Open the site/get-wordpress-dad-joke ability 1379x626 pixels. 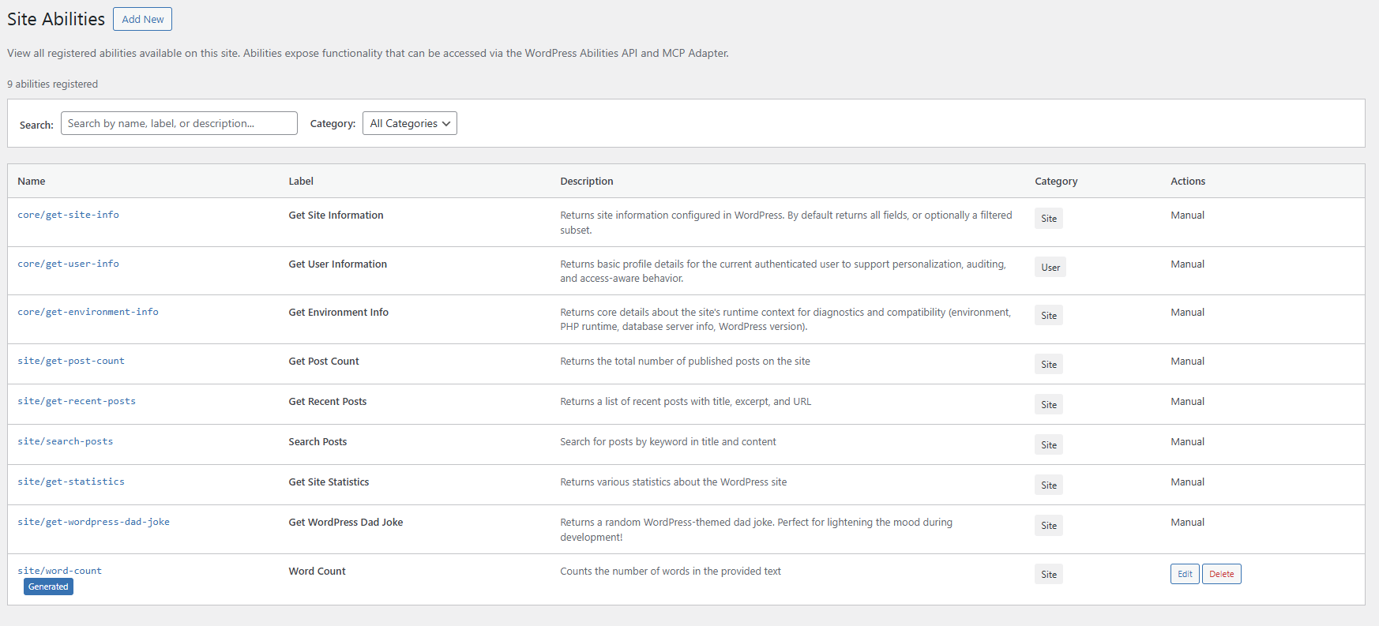pyautogui.click(x=93, y=522)
